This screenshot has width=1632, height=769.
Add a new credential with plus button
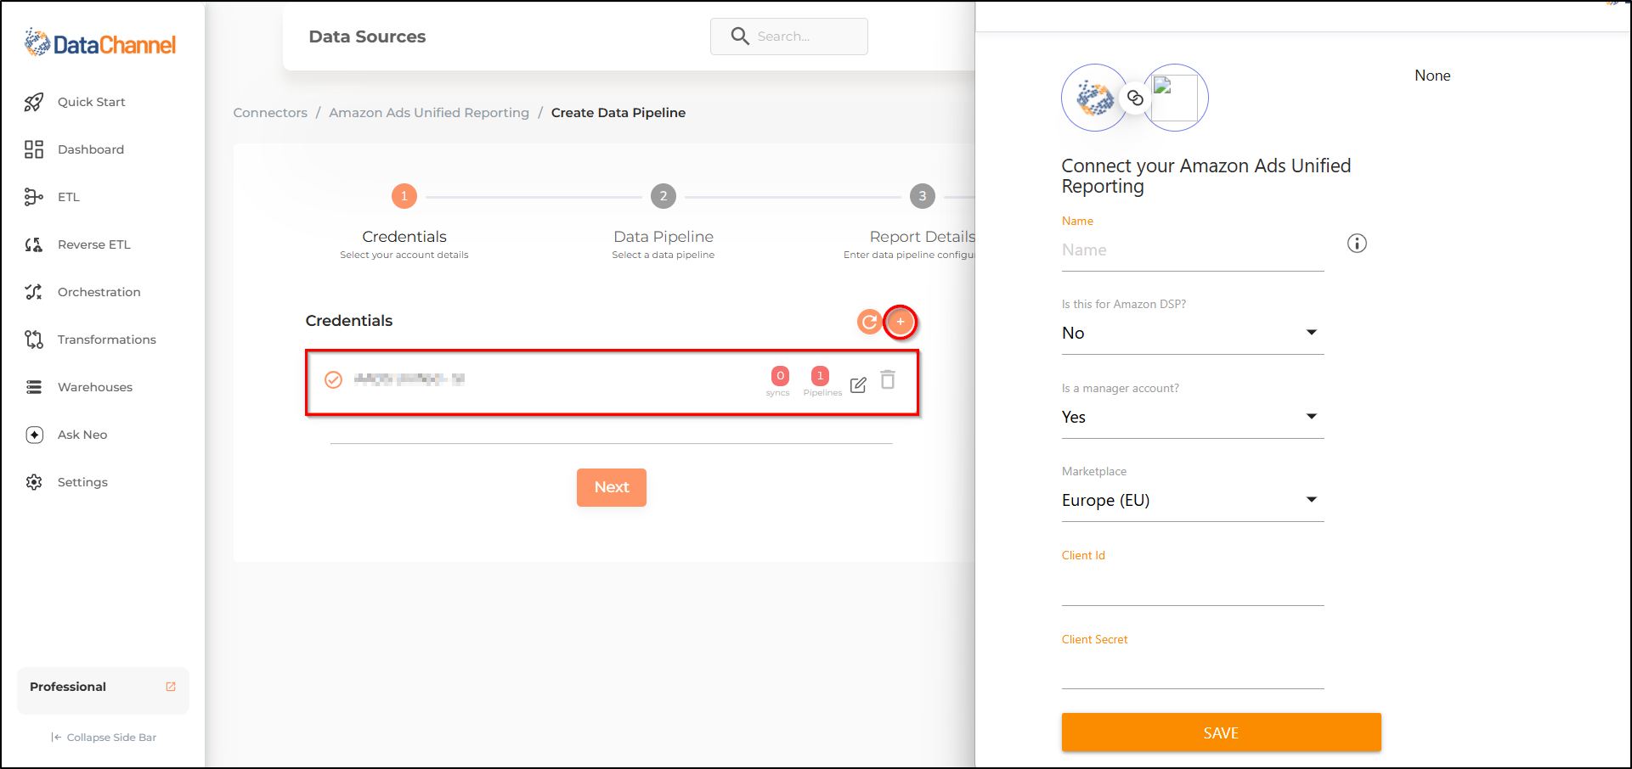tap(901, 322)
